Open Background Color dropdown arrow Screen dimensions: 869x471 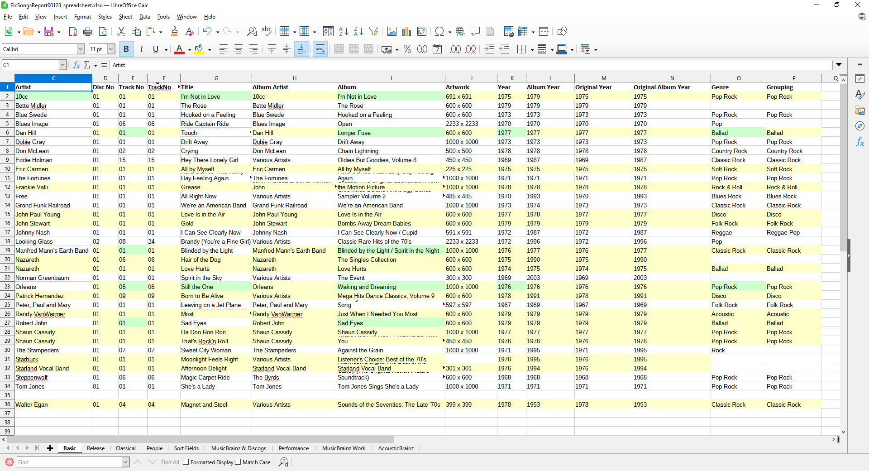pyautogui.click(x=210, y=50)
